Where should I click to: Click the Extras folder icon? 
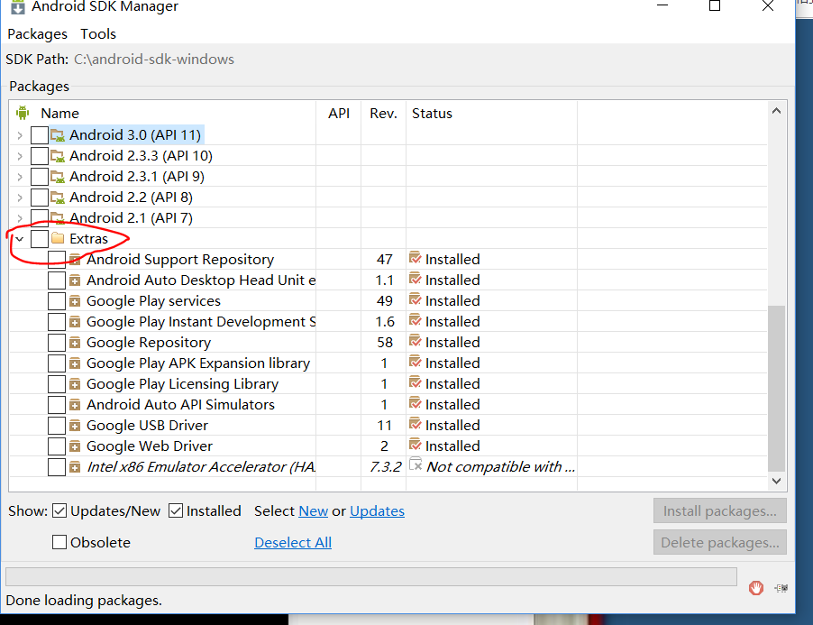(x=58, y=239)
